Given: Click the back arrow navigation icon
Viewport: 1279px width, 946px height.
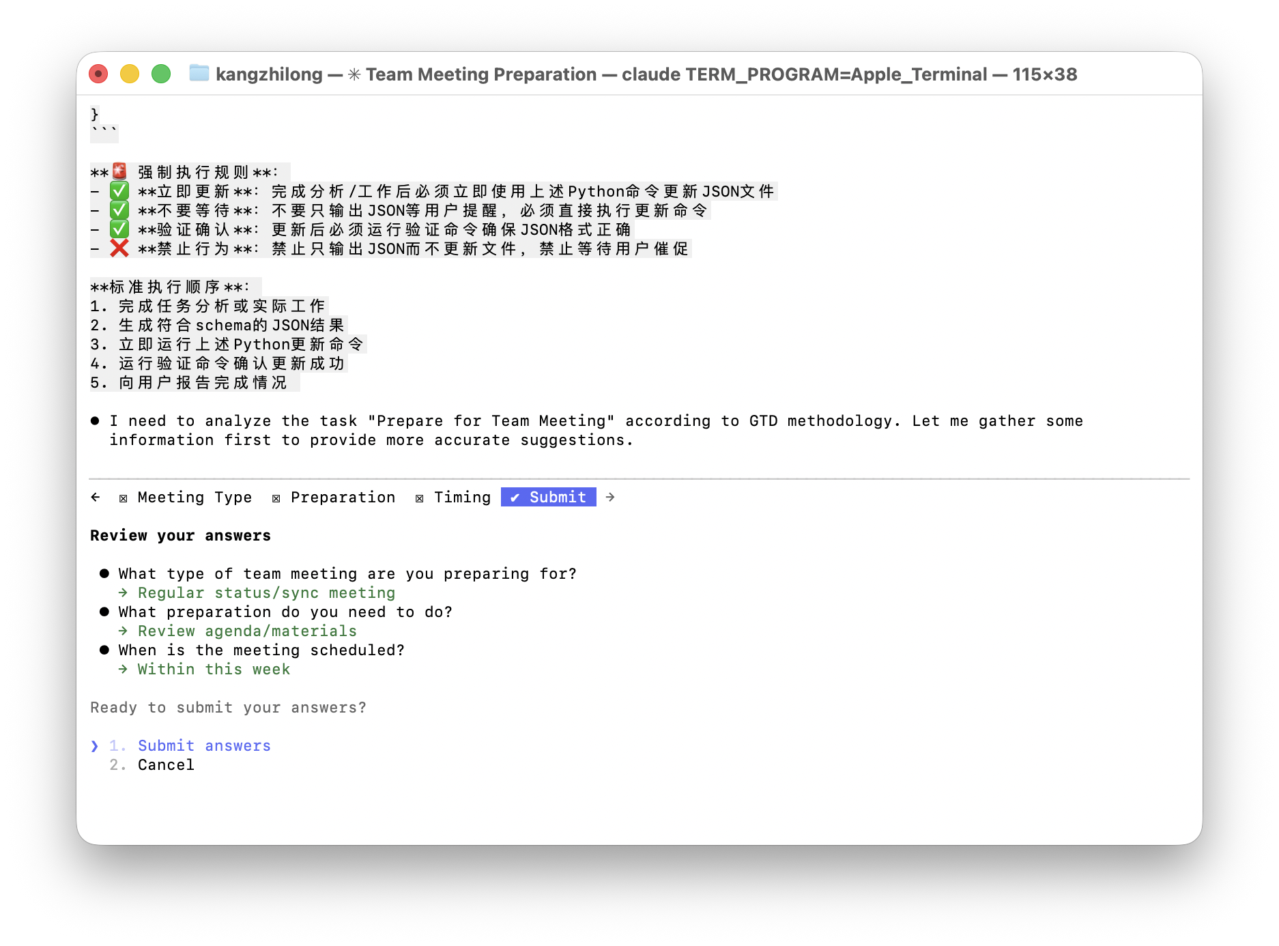Looking at the screenshot, I should [x=95, y=497].
